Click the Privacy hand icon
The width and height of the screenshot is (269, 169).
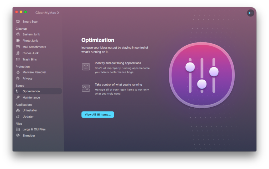click(18, 78)
